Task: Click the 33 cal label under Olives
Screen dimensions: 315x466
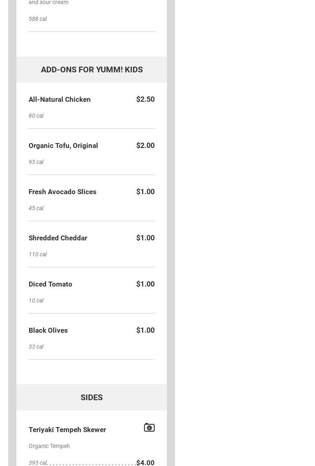Action: (36, 347)
